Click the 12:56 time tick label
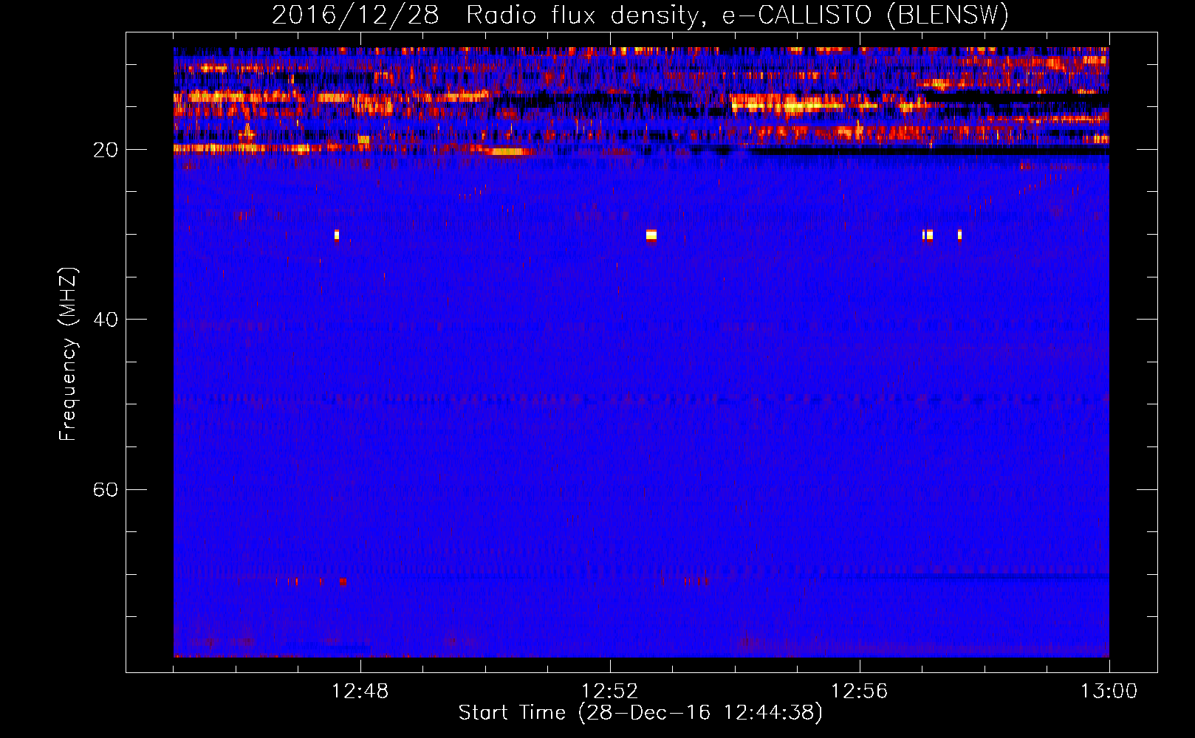 [x=860, y=692]
